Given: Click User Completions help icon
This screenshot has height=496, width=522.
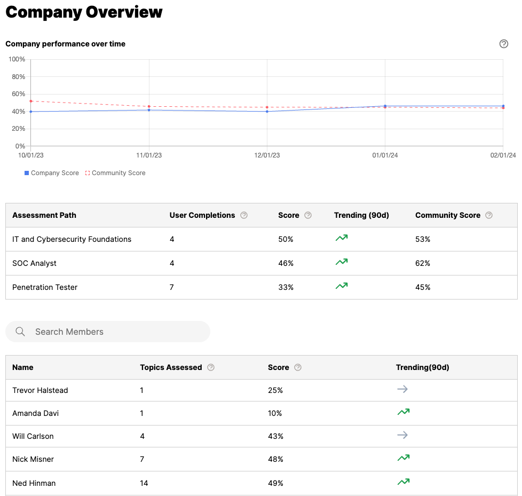Looking at the screenshot, I should tap(244, 215).
